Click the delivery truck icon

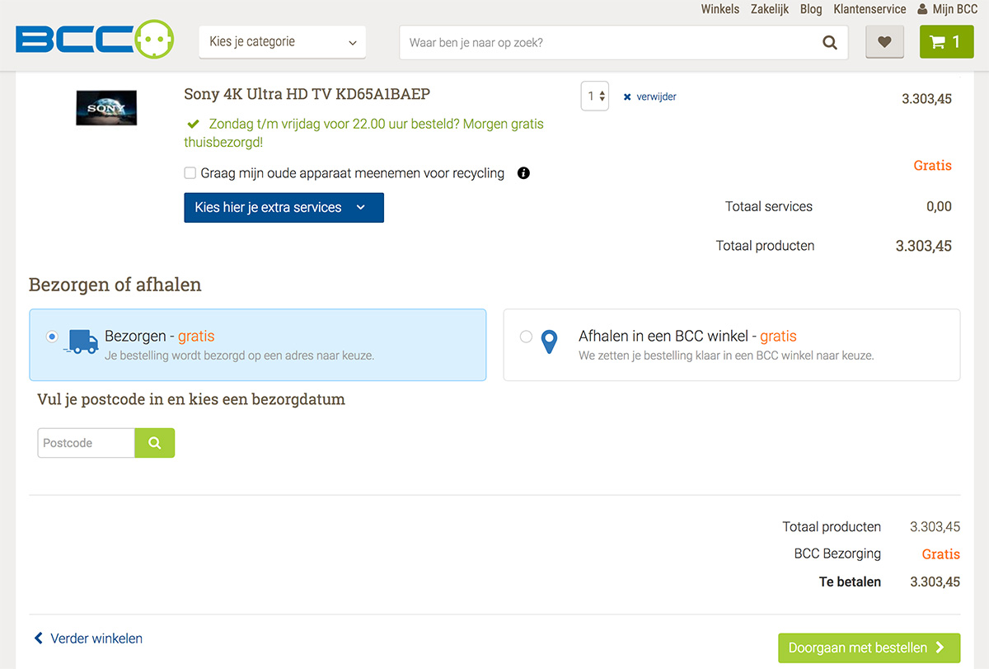pyautogui.click(x=81, y=342)
